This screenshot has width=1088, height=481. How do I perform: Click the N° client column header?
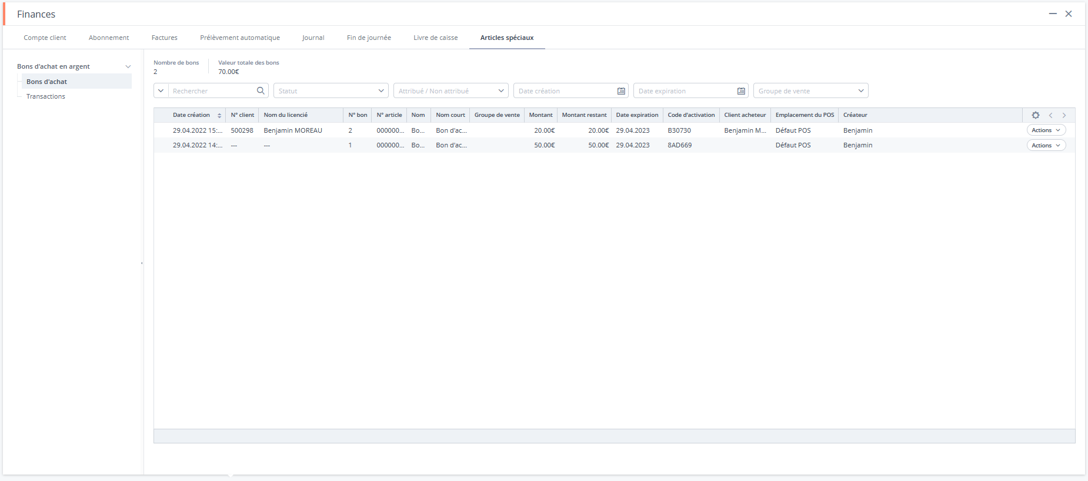[242, 115]
